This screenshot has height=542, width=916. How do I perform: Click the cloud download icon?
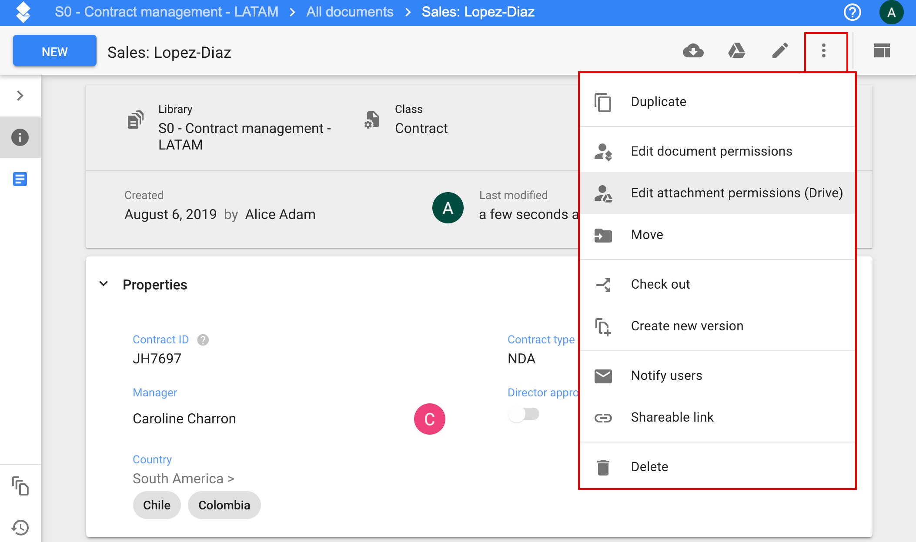coord(693,51)
